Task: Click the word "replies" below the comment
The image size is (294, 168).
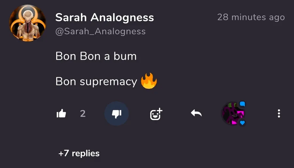Action: coord(86,154)
